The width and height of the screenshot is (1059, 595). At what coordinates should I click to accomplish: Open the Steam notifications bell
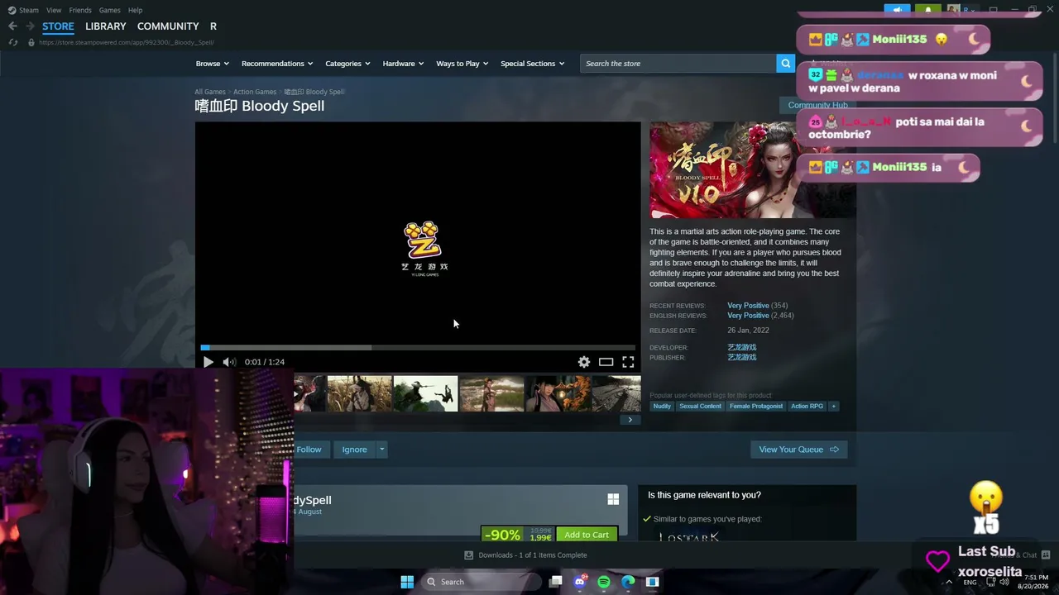[928, 10]
